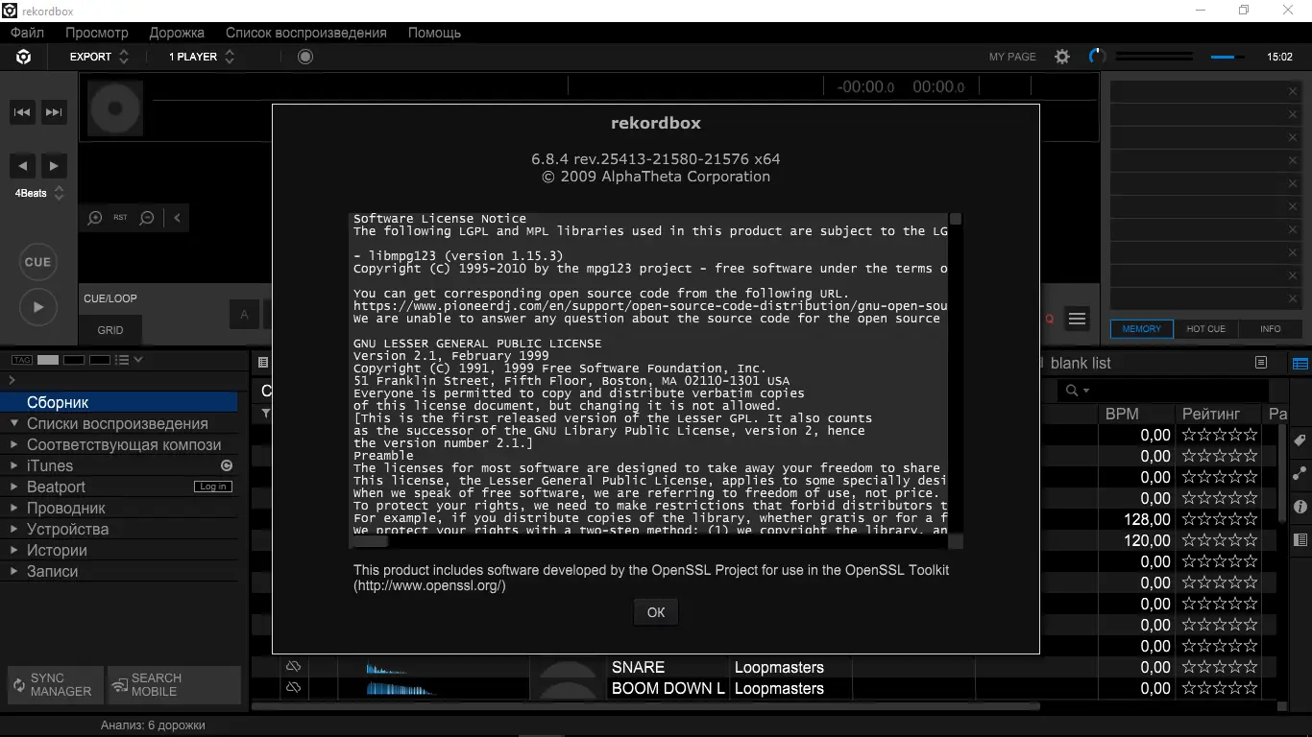1312x737 pixels.
Task: Expand the tree panel with the small chevron
Action: [x=12, y=380]
